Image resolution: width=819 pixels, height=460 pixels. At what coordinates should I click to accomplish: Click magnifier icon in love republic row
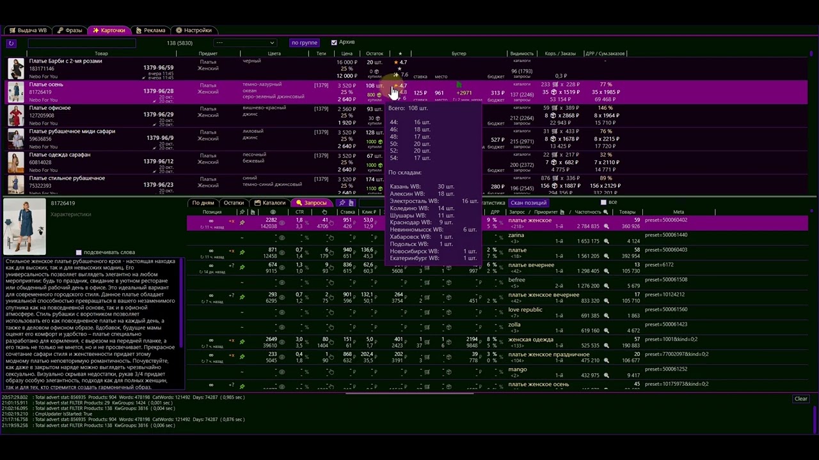tap(607, 316)
